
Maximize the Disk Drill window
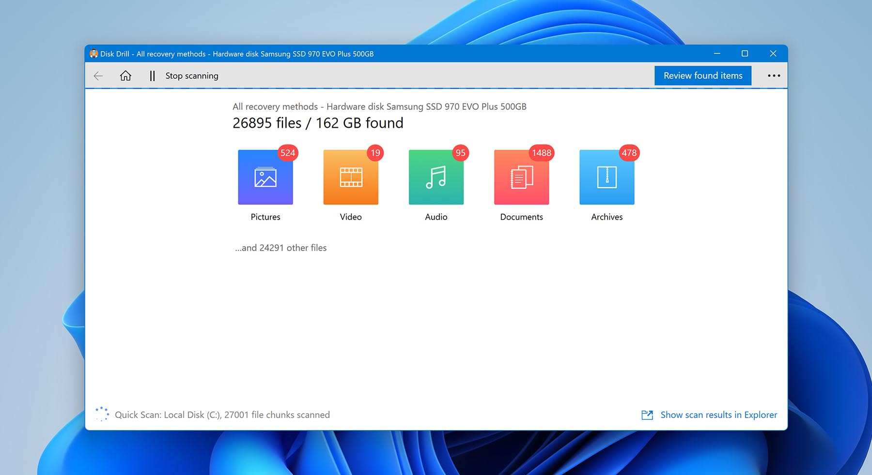(x=745, y=54)
